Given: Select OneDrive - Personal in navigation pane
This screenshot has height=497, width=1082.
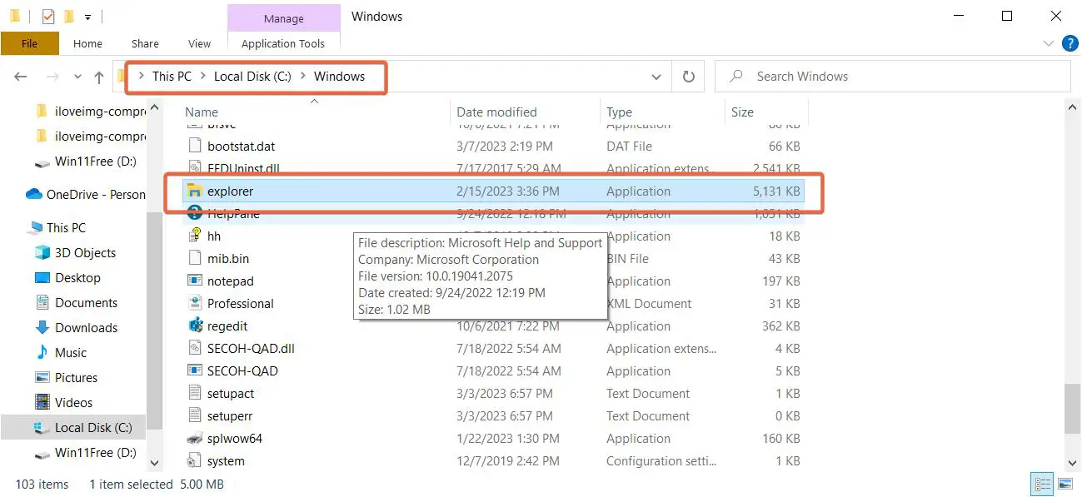Looking at the screenshot, I should click(x=85, y=194).
